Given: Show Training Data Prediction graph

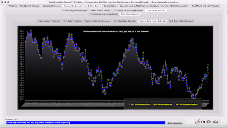Looking at the screenshot, I should [49, 21].
